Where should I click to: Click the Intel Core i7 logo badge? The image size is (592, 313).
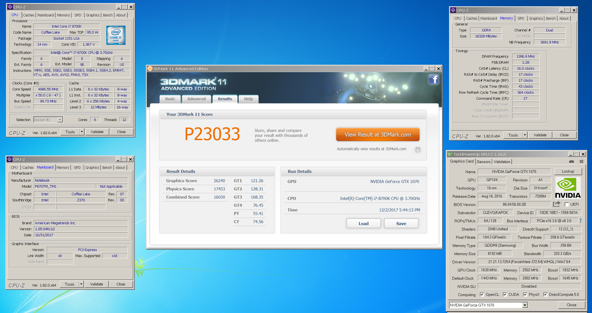click(x=116, y=35)
